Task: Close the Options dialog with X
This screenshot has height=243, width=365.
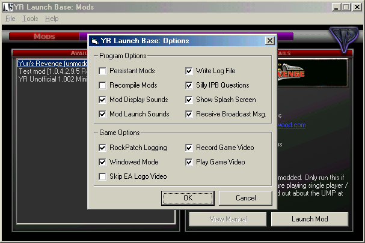Action: pyautogui.click(x=270, y=41)
